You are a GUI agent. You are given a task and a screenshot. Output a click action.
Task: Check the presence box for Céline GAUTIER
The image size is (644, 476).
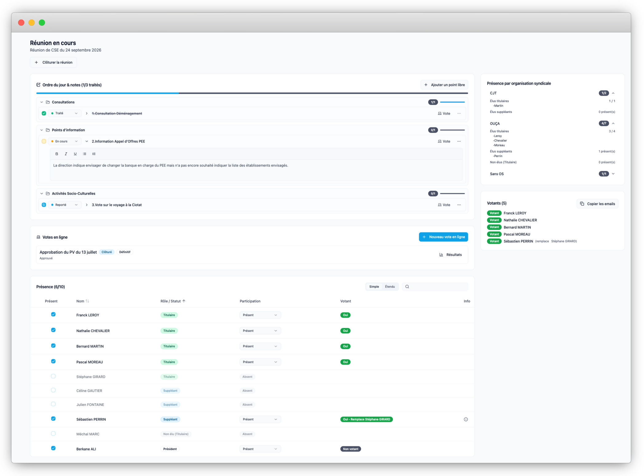point(53,390)
